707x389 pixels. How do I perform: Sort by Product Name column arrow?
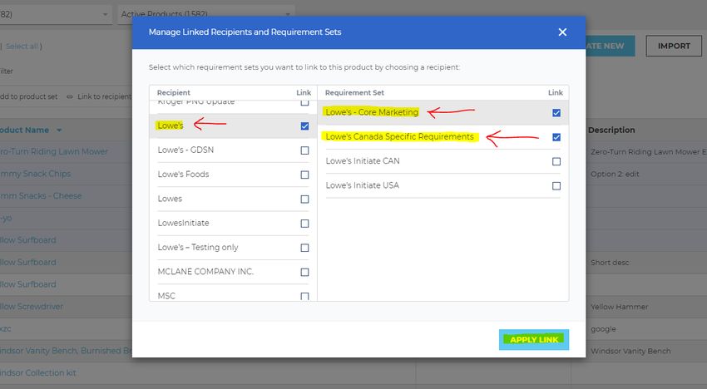[59, 130]
